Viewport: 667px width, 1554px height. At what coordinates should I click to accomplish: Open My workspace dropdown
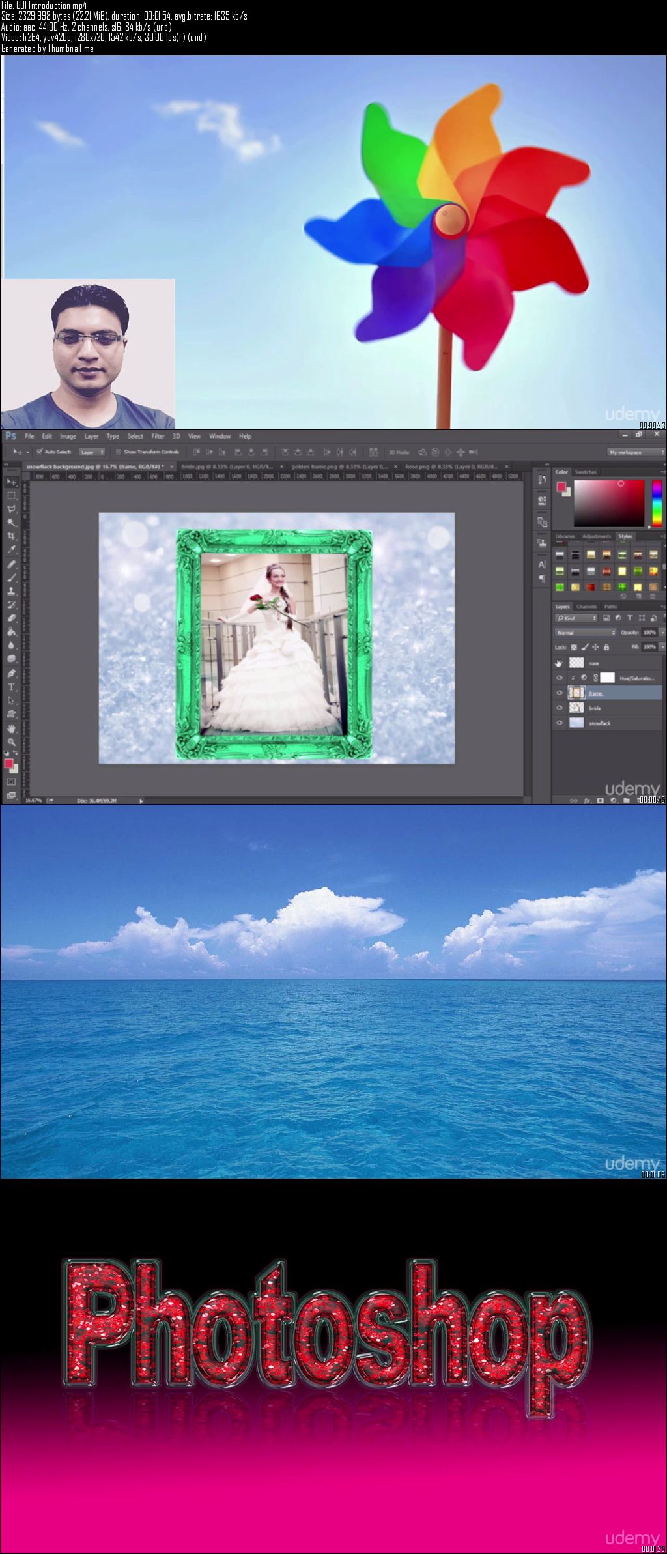636,452
